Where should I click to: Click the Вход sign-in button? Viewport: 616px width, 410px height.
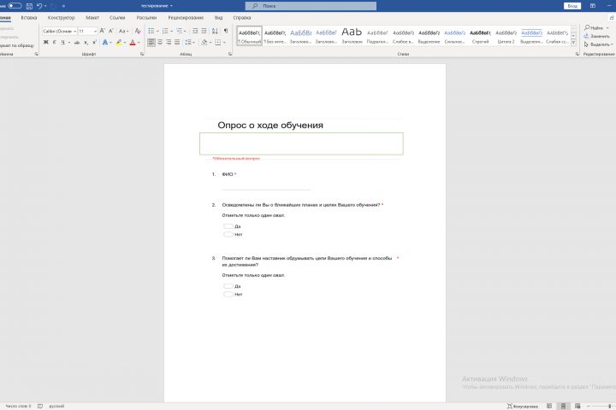click(x=572, y=6)
